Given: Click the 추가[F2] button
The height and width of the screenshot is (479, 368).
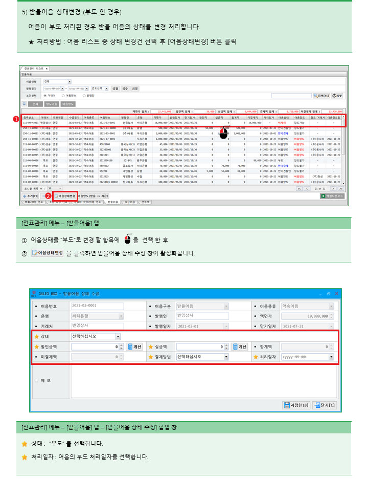Looking at the screenshot, I should [x=31, y=195].
